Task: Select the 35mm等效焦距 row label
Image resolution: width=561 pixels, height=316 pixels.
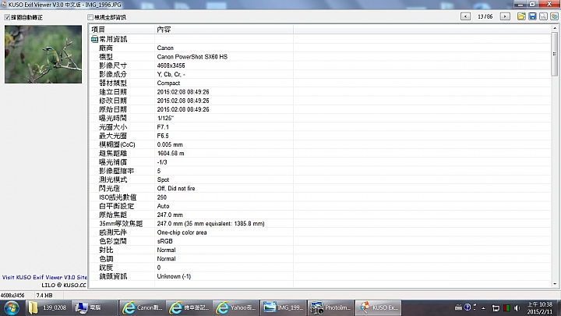Action: coord(121,224)
